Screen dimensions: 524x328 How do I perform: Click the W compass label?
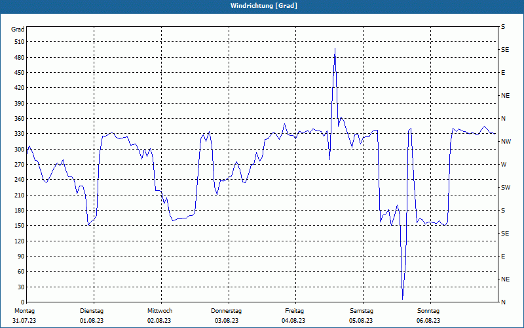click(x=504, y=165)
